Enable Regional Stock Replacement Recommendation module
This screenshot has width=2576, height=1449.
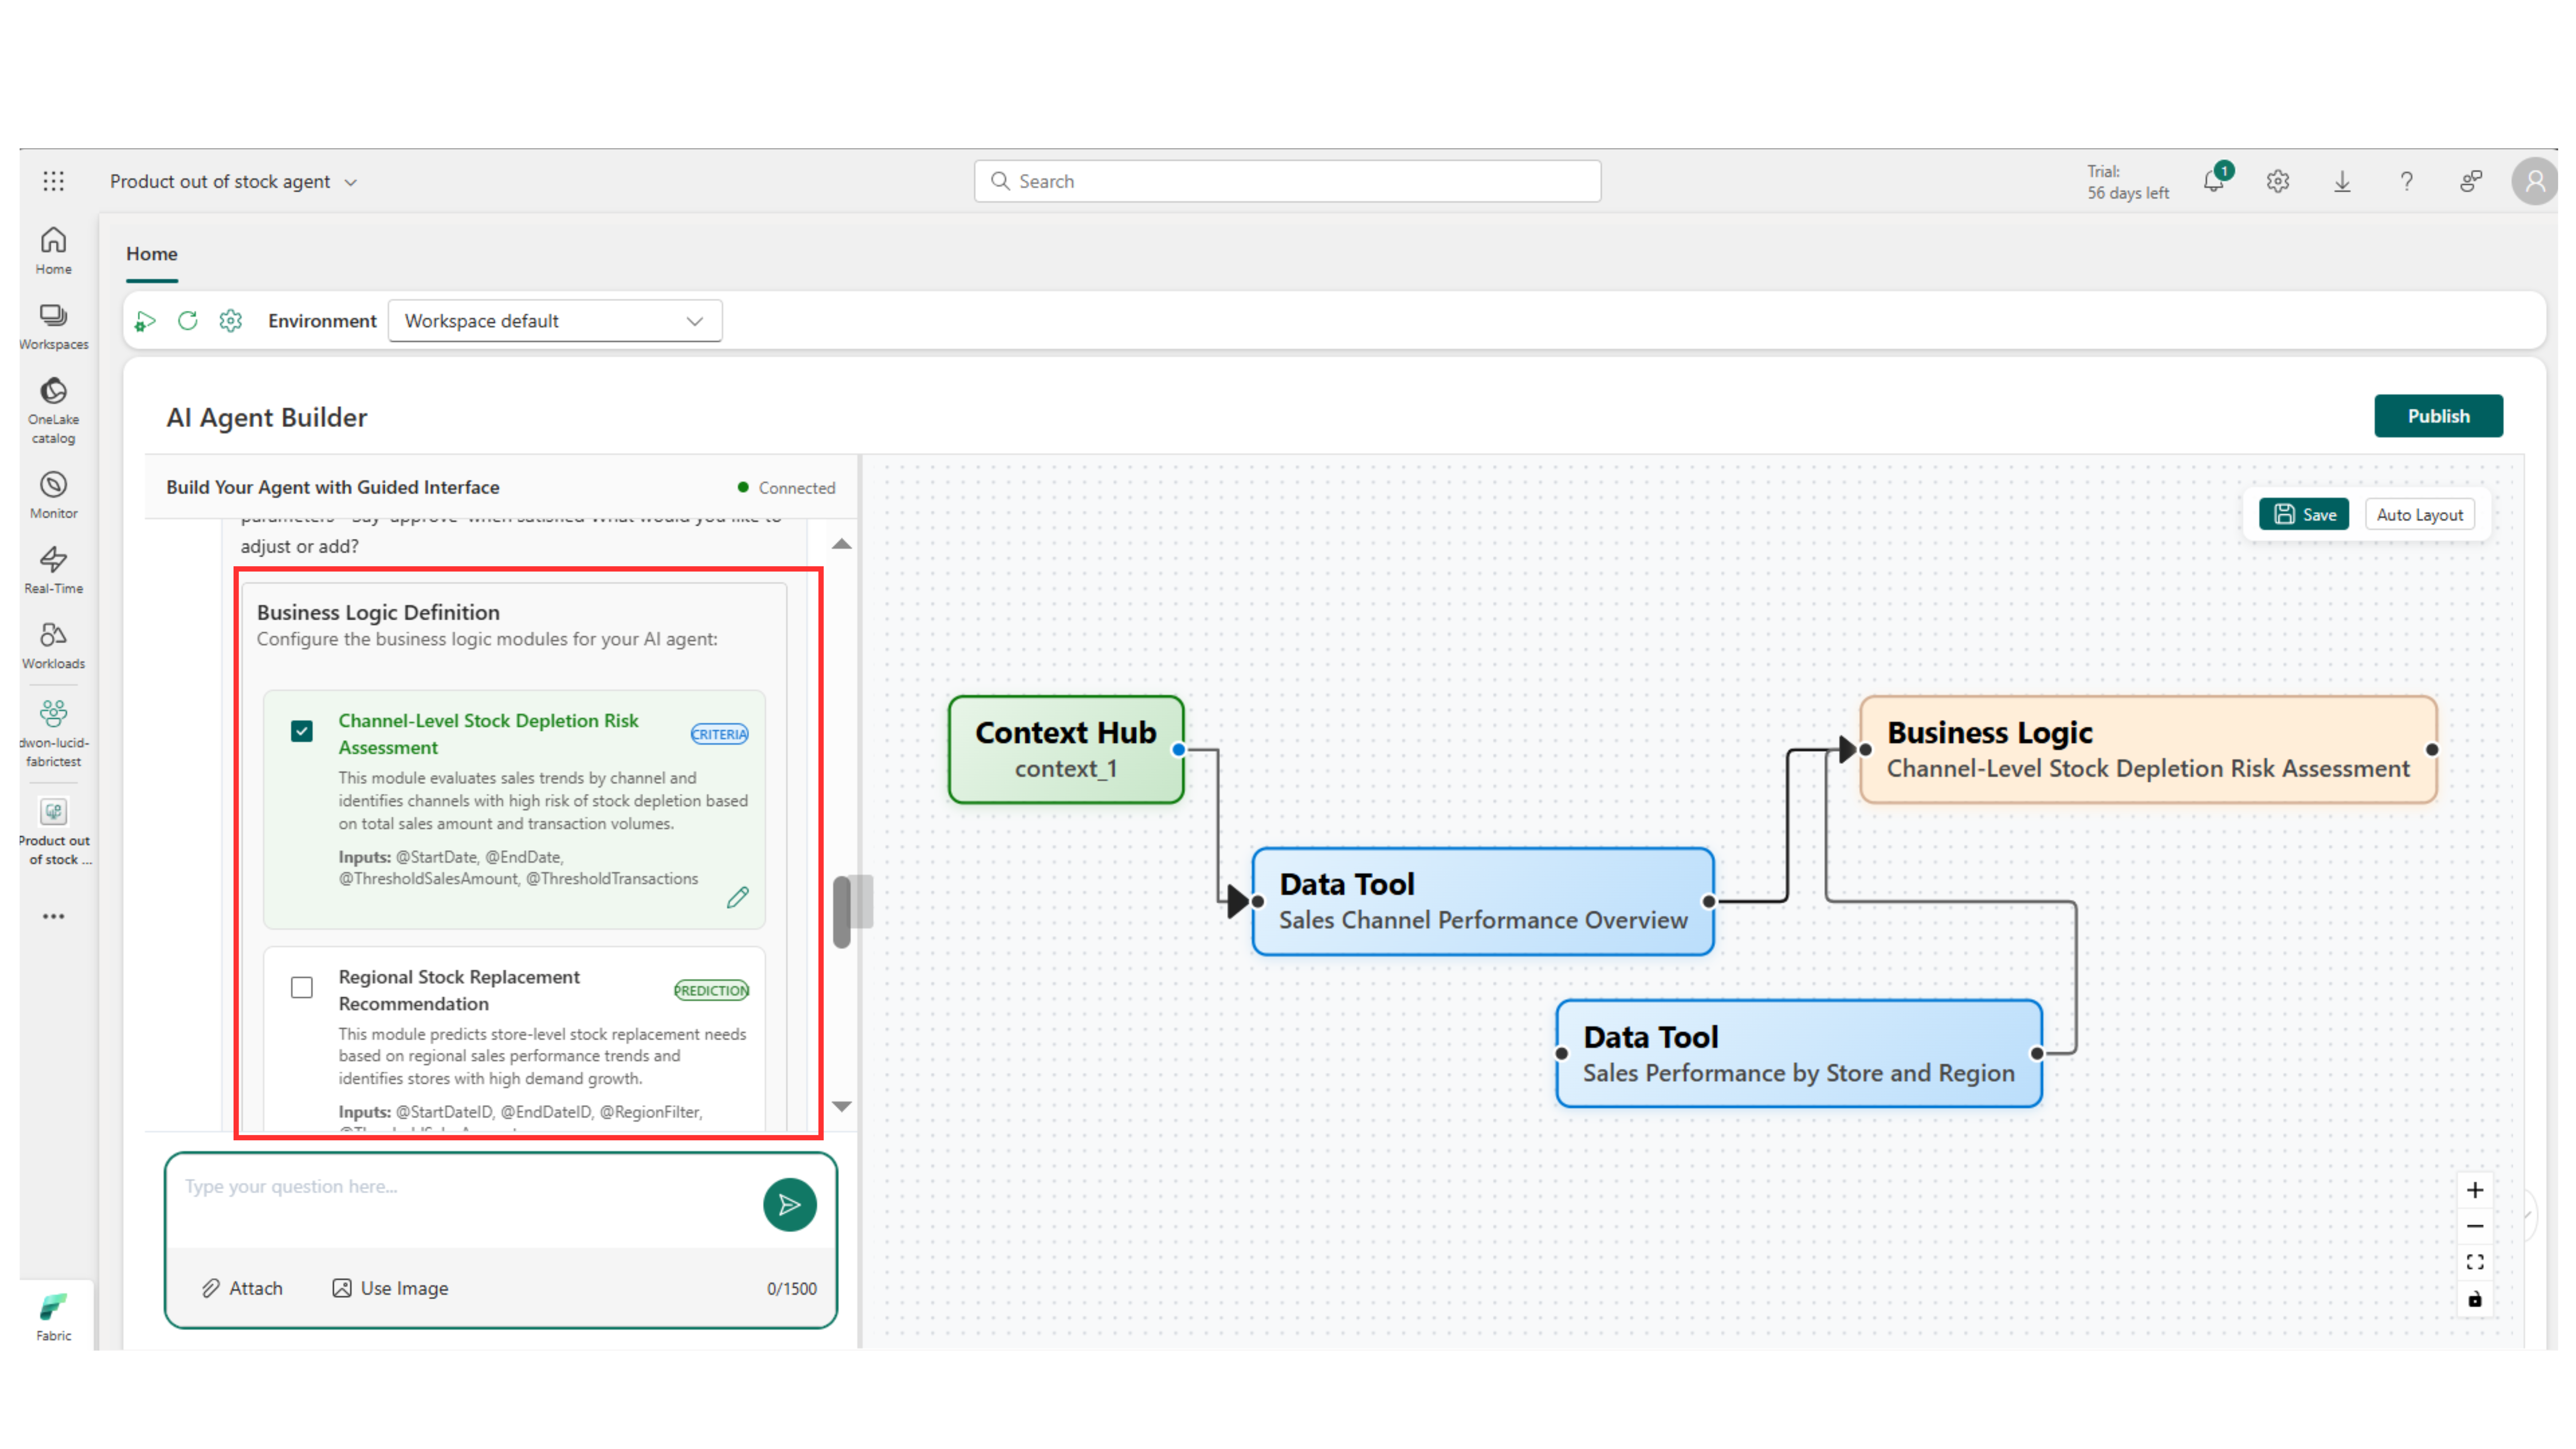tap(301, 987)
